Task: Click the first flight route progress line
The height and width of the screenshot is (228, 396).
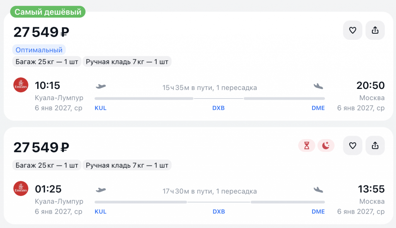Action: point(210,99)
